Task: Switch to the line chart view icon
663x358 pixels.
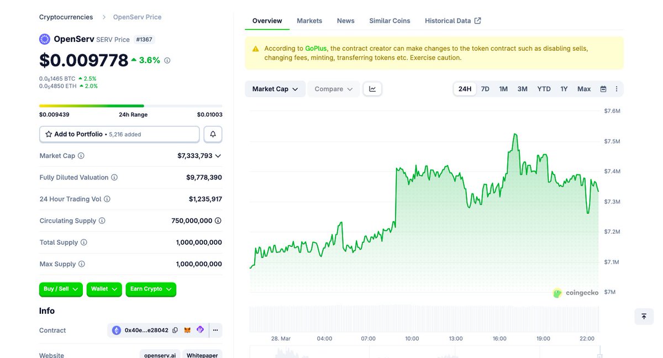Action: click(372, 89)
